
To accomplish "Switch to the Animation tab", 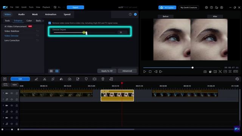I will (x=51, y=14).
